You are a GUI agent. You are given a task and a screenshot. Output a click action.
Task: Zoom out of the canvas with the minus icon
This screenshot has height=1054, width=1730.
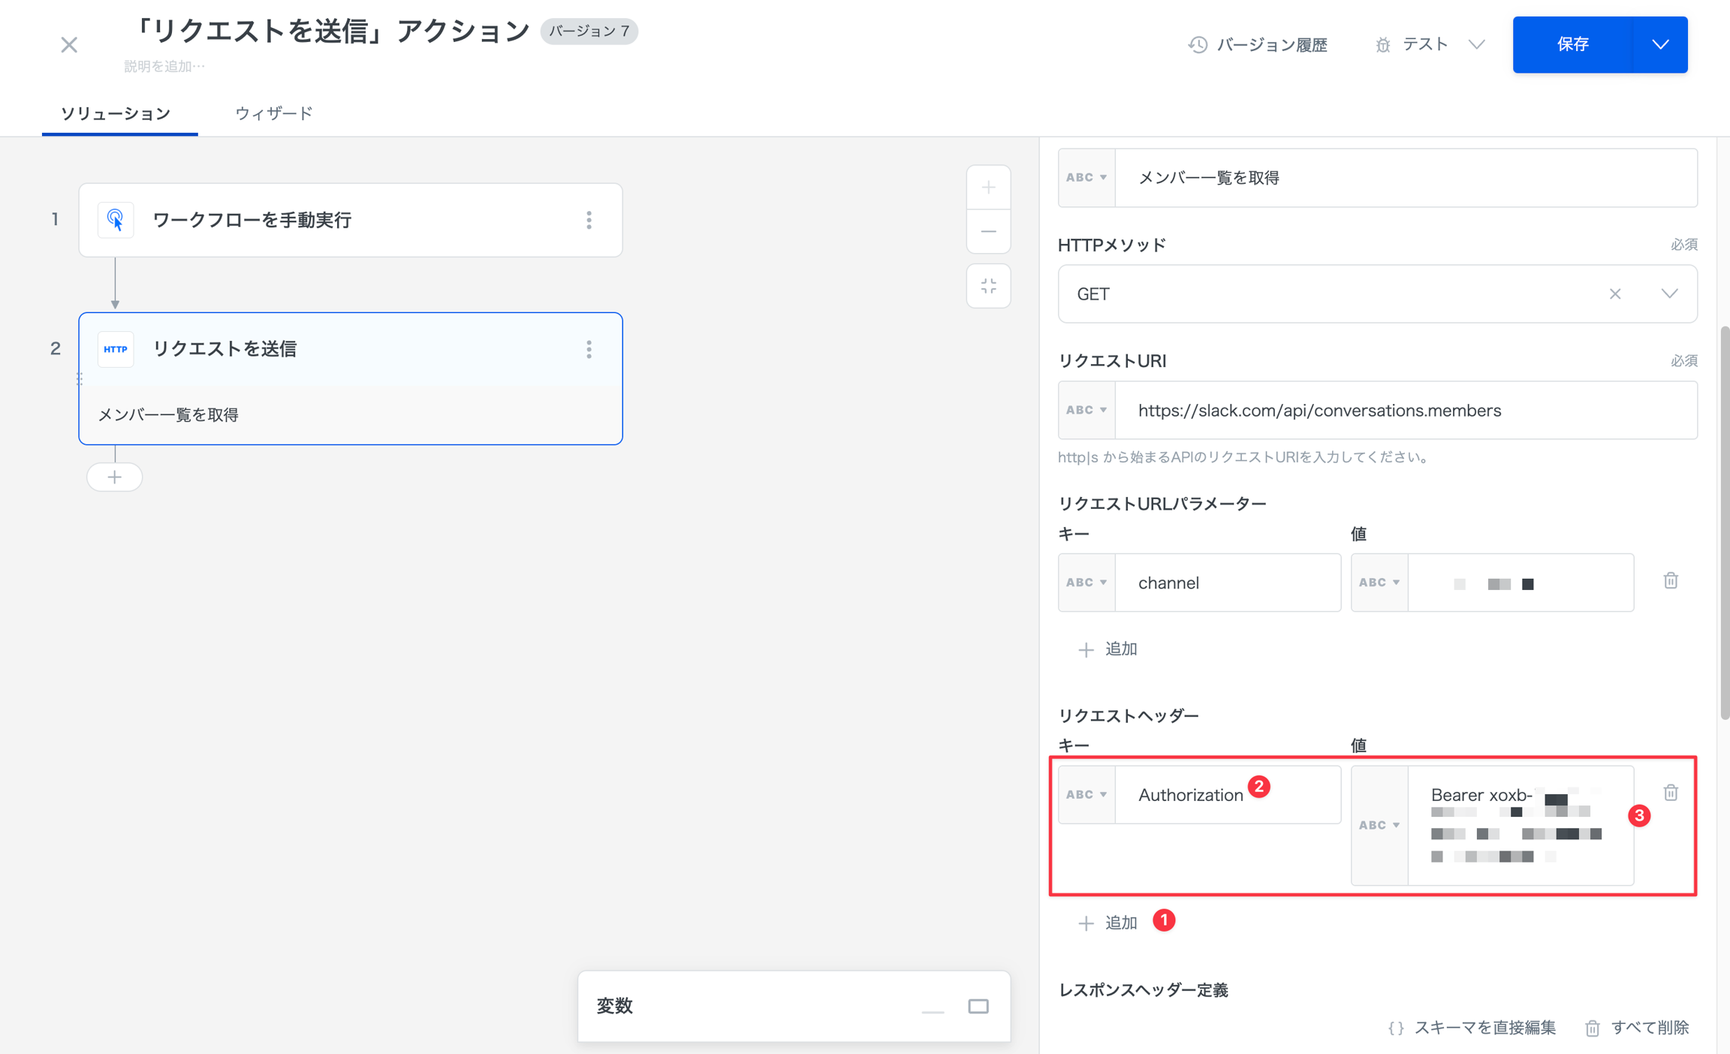tap(989, 231)
